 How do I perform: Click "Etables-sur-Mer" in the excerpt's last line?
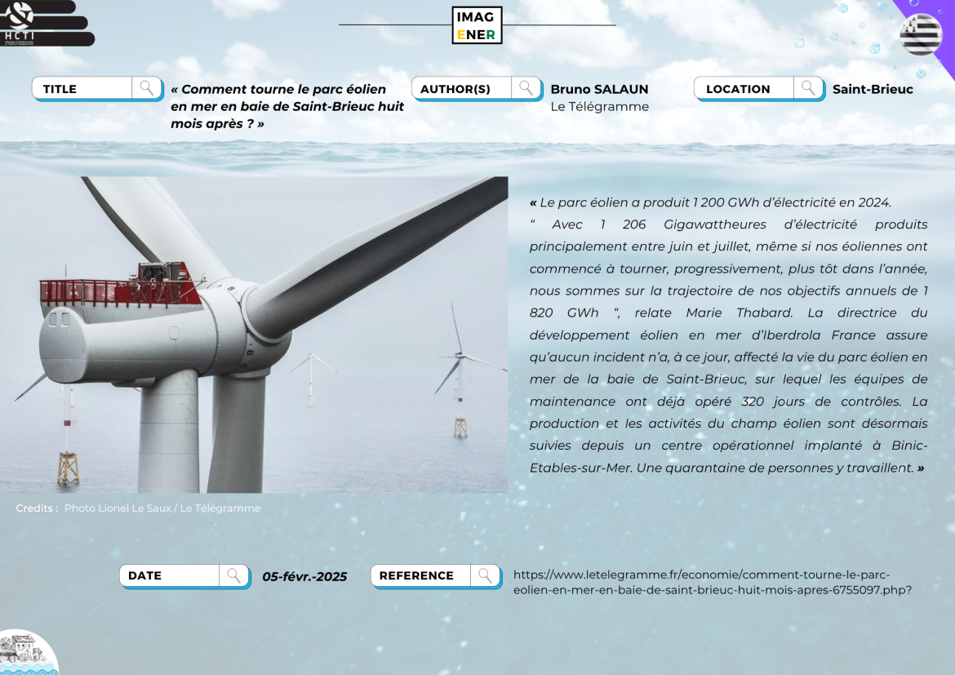(581, 468)
